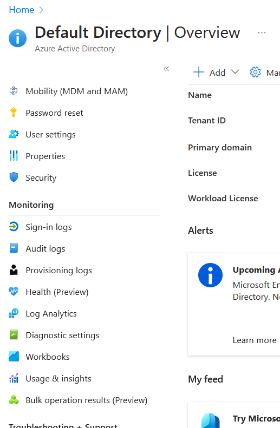This screenshot has height=428, width=280.
Task: Click the Monitoring section header
Action: (x=31, y=205)
